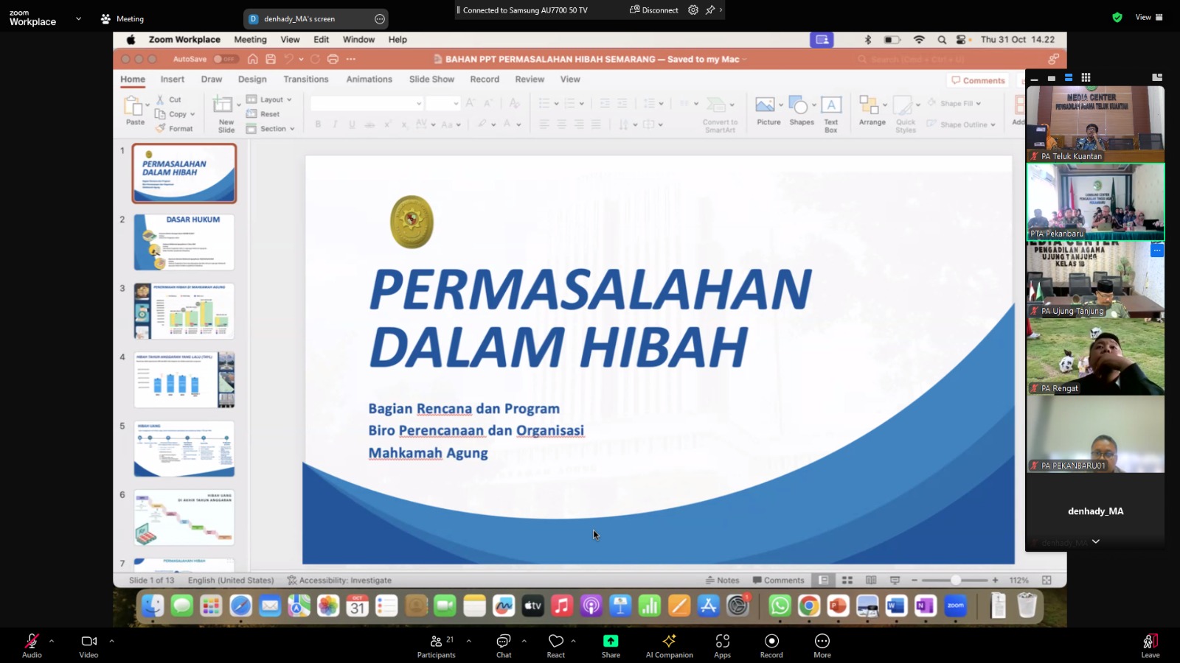The height and width of the screenshot is (663, 1180).
Task: Click the green Share screen icon
Action: (x=611, y=641)
